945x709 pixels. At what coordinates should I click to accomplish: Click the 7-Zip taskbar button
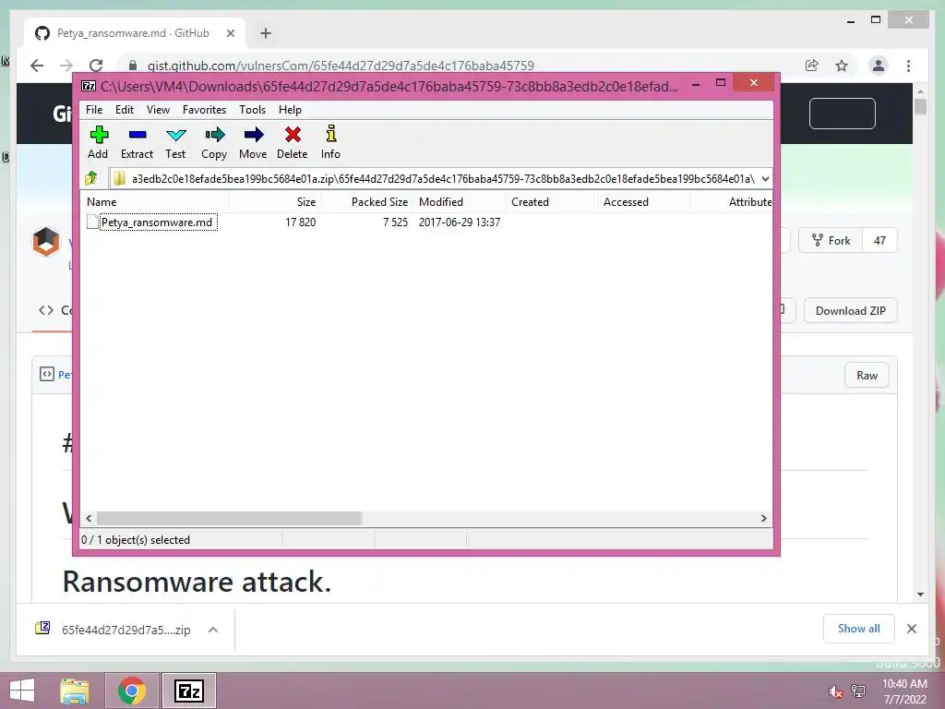[188, 691]
